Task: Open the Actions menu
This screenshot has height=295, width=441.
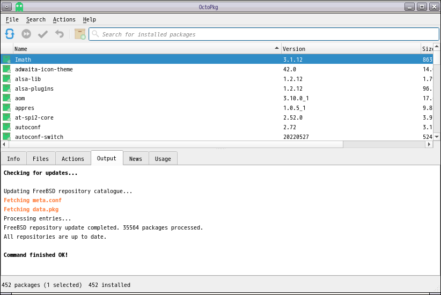Action: [x=64, y=20]
